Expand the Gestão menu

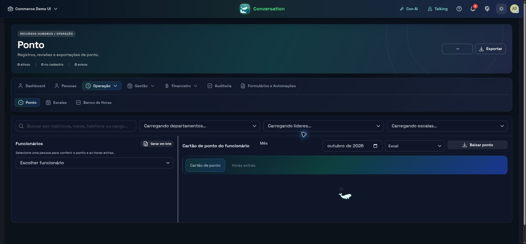tap(141, 86)
